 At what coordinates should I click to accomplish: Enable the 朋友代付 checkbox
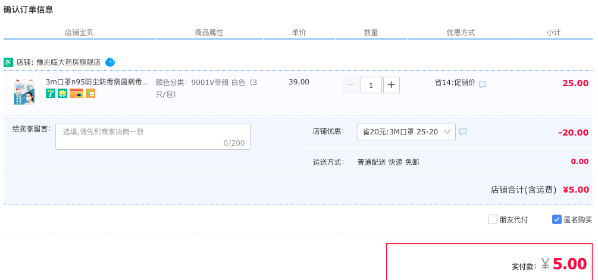(x=493, y=219)
